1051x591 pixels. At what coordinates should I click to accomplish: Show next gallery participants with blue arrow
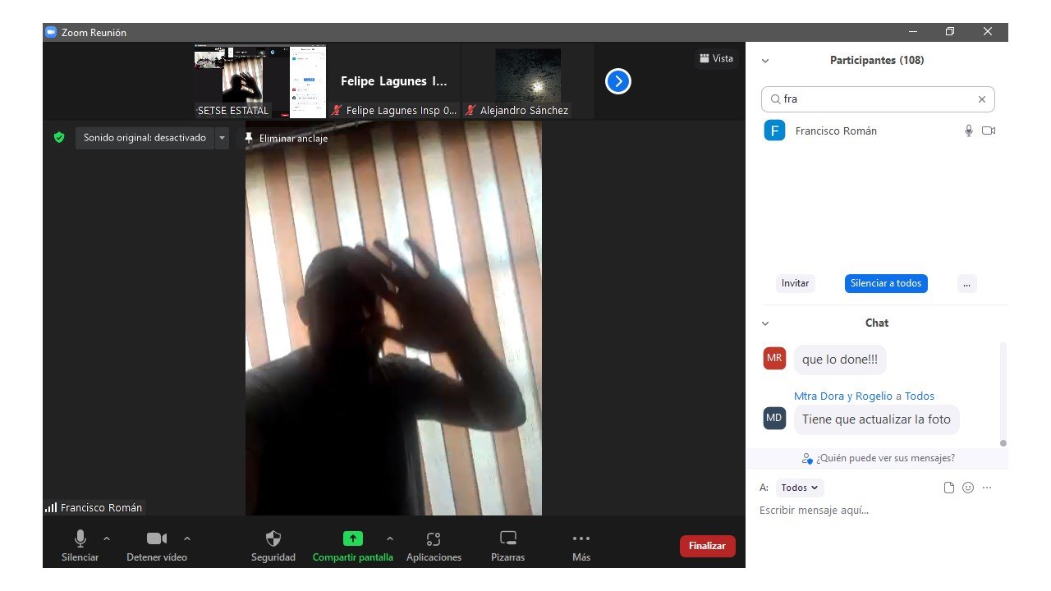[x=618, y=81]
